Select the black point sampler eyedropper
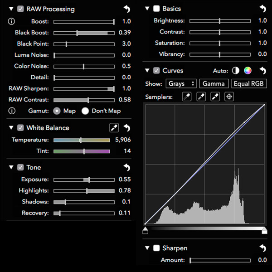 [x=187, y=97]
